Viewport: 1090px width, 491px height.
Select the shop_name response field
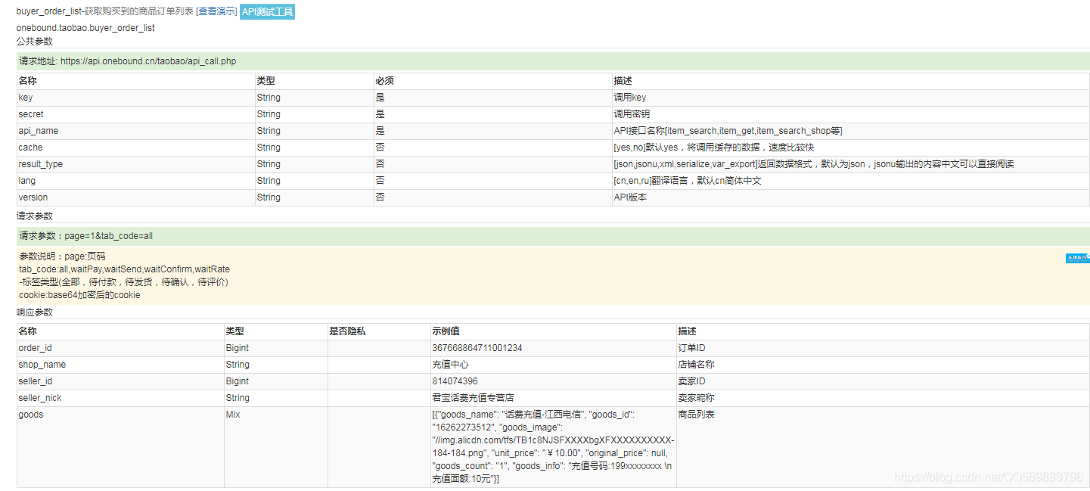[120, 365]
